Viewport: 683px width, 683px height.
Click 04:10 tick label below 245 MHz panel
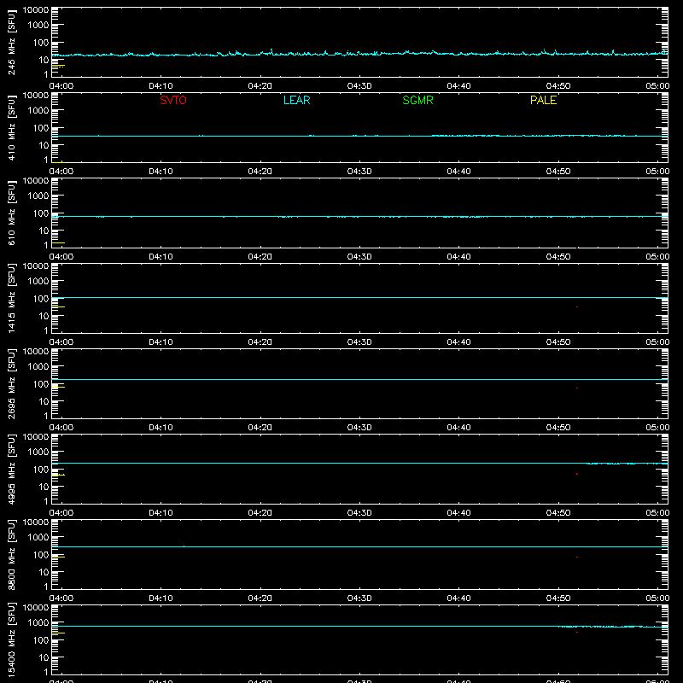tap(161, 86)
